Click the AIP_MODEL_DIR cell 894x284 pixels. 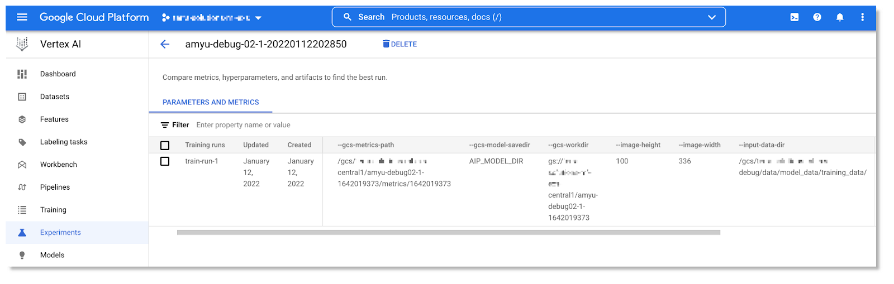[496, 161]
